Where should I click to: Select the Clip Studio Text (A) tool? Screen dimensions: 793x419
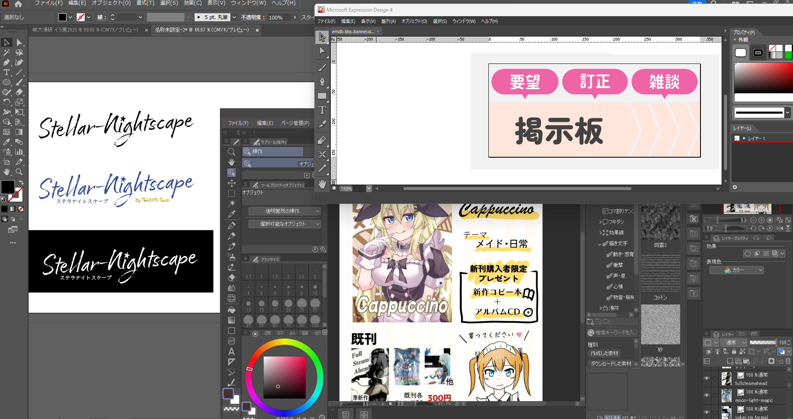pyautogui.click(x=232, y=351)
